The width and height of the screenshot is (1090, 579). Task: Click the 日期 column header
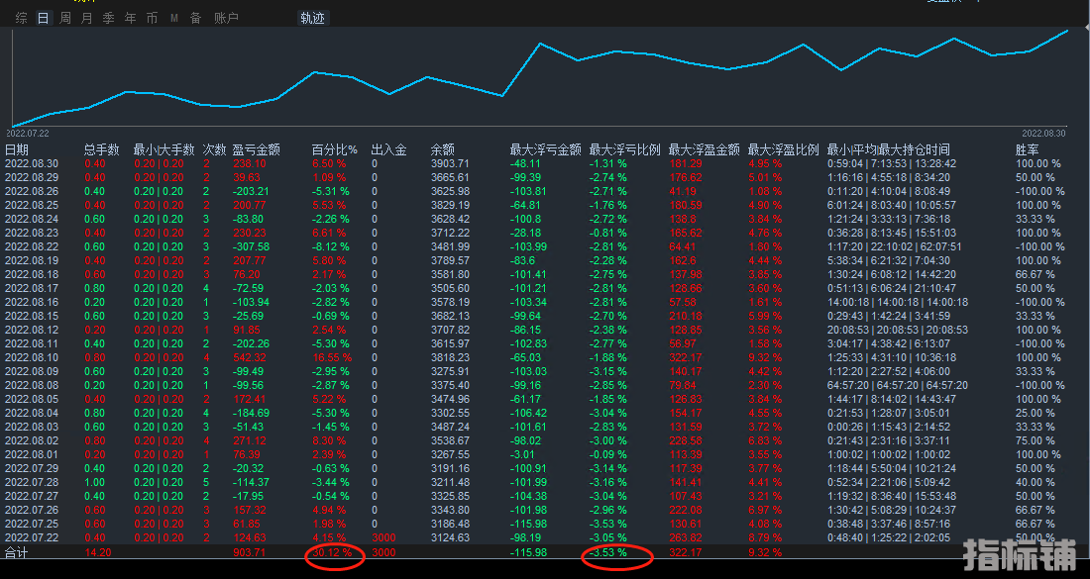(17, 150)
